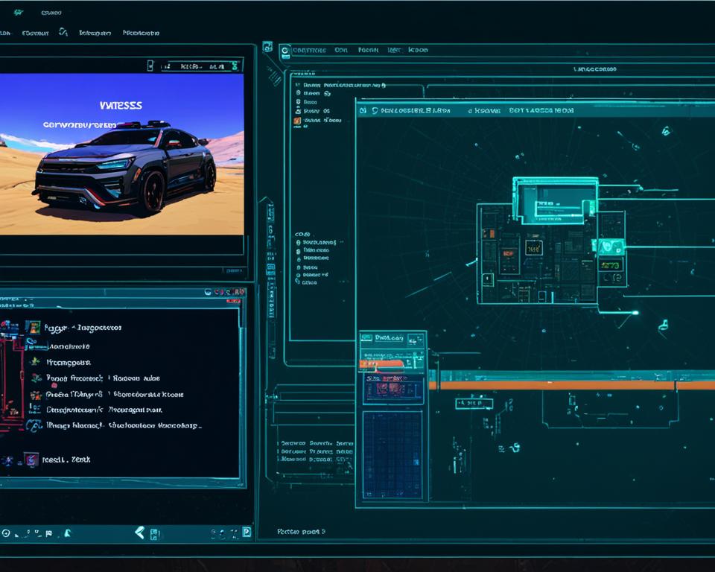Click the Form menu item on the toolbar
The height and width of the screenshot is (572, 715).
pos(369,50)
